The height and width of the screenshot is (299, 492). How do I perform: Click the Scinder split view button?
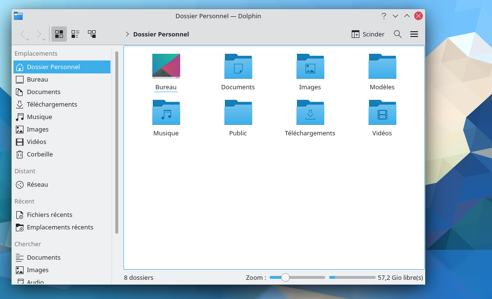coord(368,34)
